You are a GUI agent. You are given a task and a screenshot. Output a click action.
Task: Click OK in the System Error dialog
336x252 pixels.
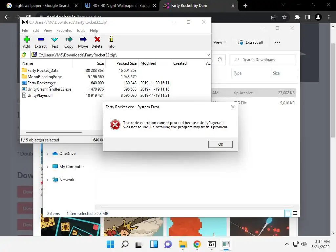(220, 144)
